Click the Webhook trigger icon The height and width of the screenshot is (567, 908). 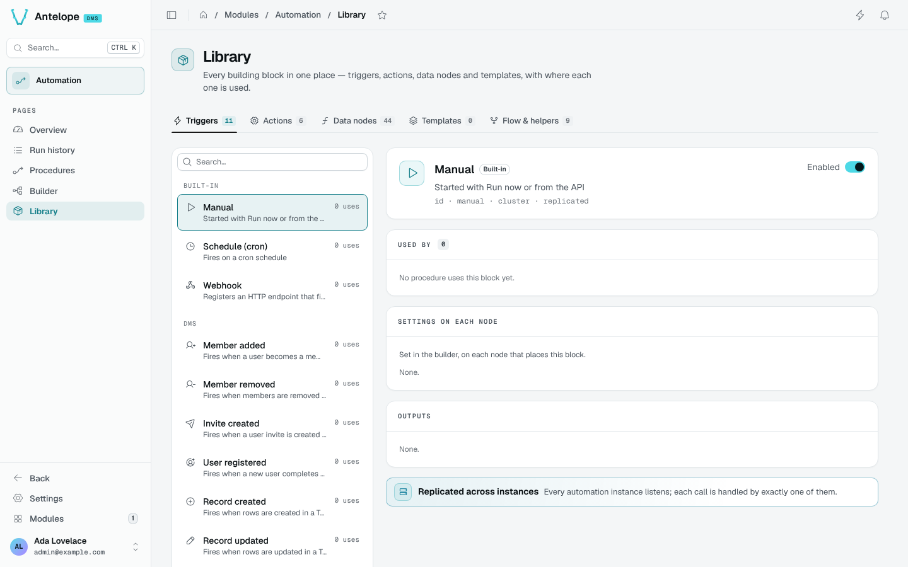tap(190, 285)
